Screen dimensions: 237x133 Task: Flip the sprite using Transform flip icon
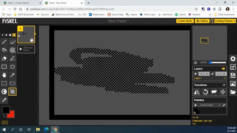point(197,92)
